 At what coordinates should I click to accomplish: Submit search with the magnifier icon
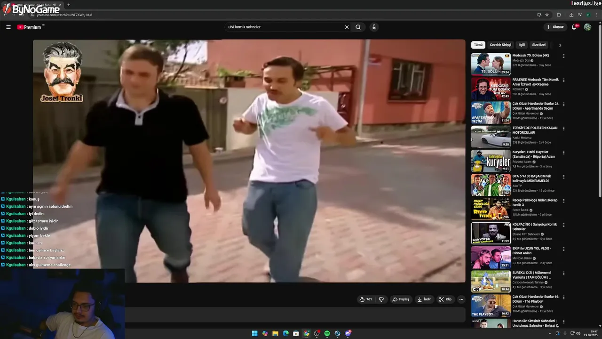tap(358, 27)
